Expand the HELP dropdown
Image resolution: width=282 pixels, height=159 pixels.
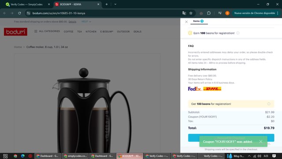pos(86,22)
